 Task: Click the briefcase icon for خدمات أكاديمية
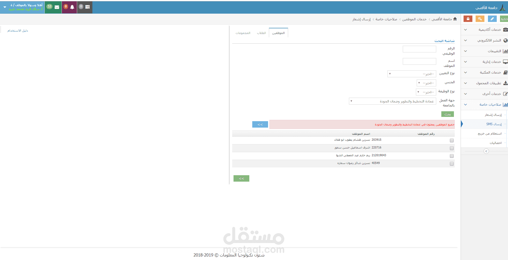(x=505, y=29)
